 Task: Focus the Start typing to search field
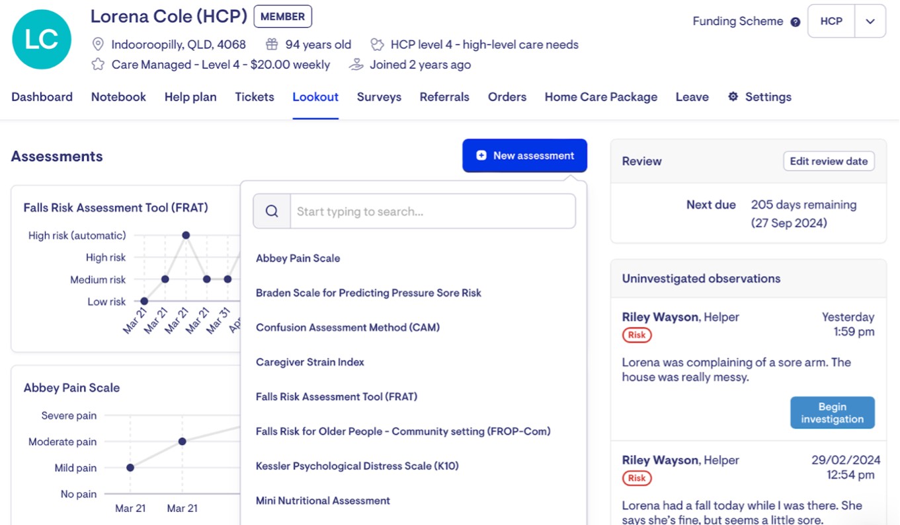tap(432, 211)
